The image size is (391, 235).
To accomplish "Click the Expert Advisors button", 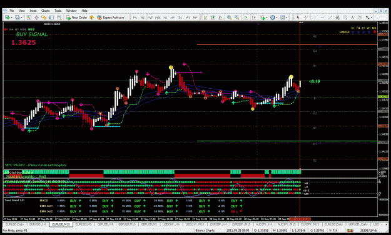I will click(111, 17).
